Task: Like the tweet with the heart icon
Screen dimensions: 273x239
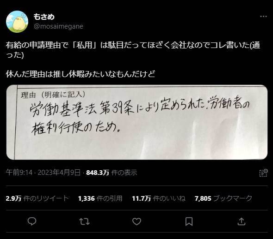Action: tap(136, 221)
